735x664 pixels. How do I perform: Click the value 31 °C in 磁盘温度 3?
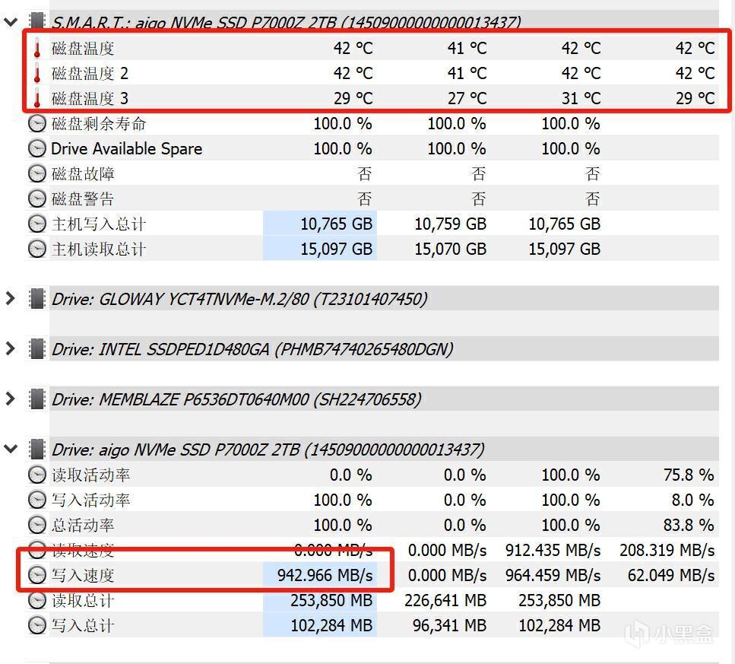click(581, 98)
